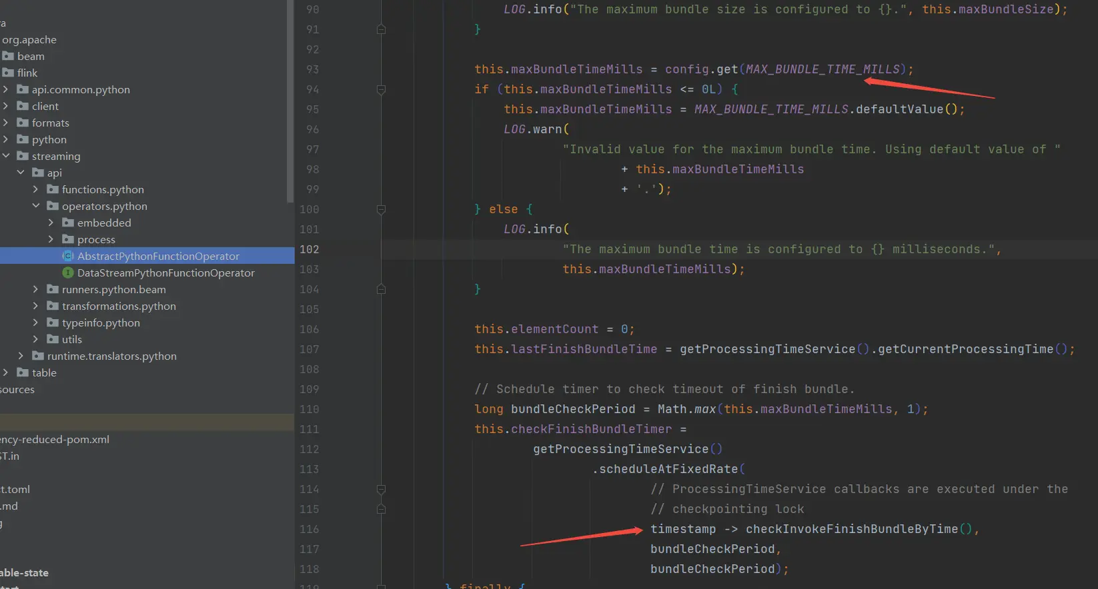Click checkInvokeFinishBundleByTime on line 116
Screen dimensions: 1098x589
click(852, 529)
